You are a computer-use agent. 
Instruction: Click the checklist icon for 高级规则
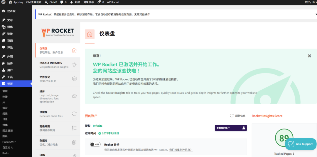click(x=74, y=128)
